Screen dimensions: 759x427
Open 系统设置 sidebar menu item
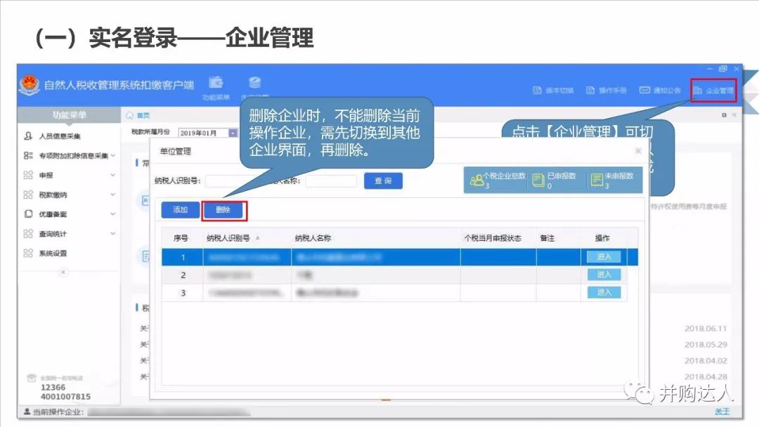[53, 254]
